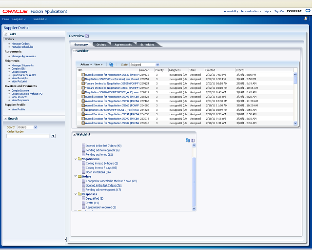Collapse the Responses tree node
The image size is (312, 250).
tap(76, 194)
